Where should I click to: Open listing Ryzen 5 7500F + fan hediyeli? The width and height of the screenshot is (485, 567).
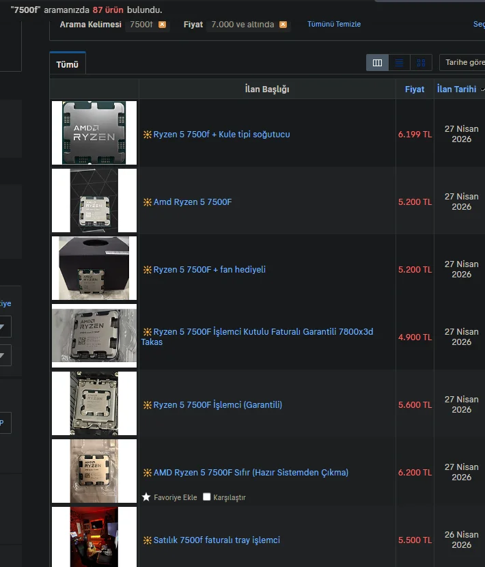pyautogui.click(x=210, y=269)
